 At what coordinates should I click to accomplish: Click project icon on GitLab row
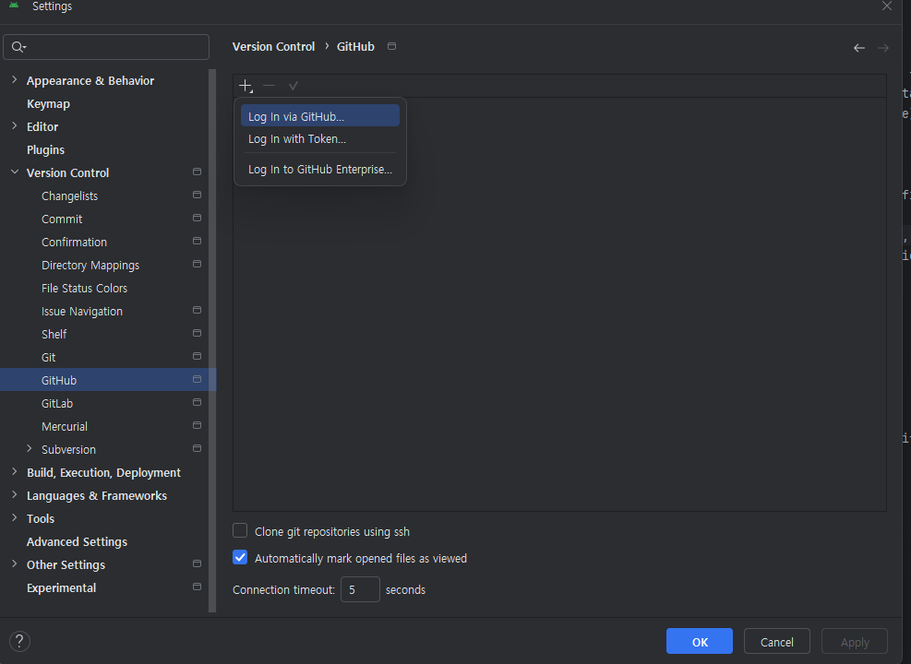[197, 403]
